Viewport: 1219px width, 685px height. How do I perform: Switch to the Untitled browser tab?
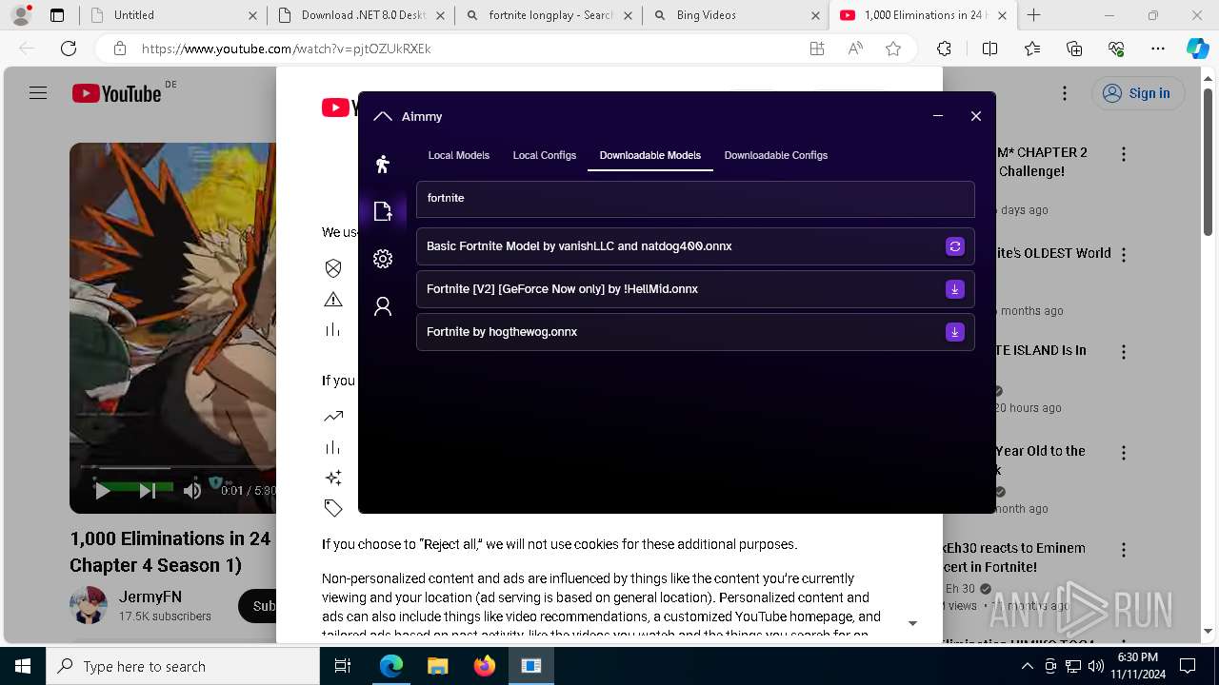point(171,15)
